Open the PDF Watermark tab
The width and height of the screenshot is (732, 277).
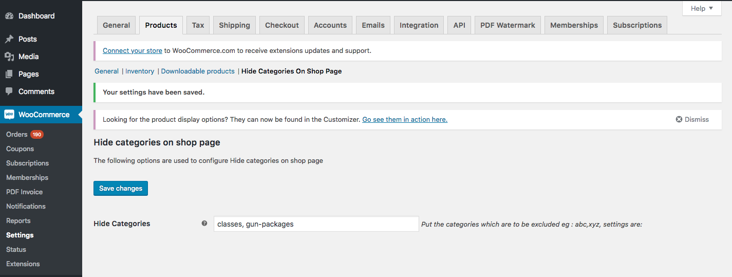pos(507,25)
